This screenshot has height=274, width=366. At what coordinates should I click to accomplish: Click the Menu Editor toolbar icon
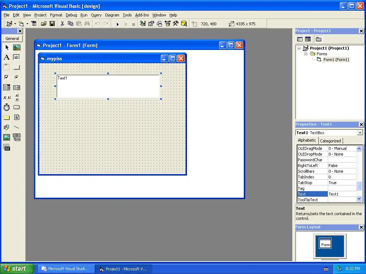[x=34, y=24]
